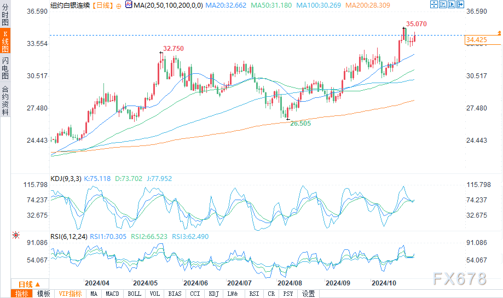Image resolution: width=503 pixels, height=298 pixels.
Task: Click the J:77.952 value
Action: pyautogui.click(x=159, y=178)
